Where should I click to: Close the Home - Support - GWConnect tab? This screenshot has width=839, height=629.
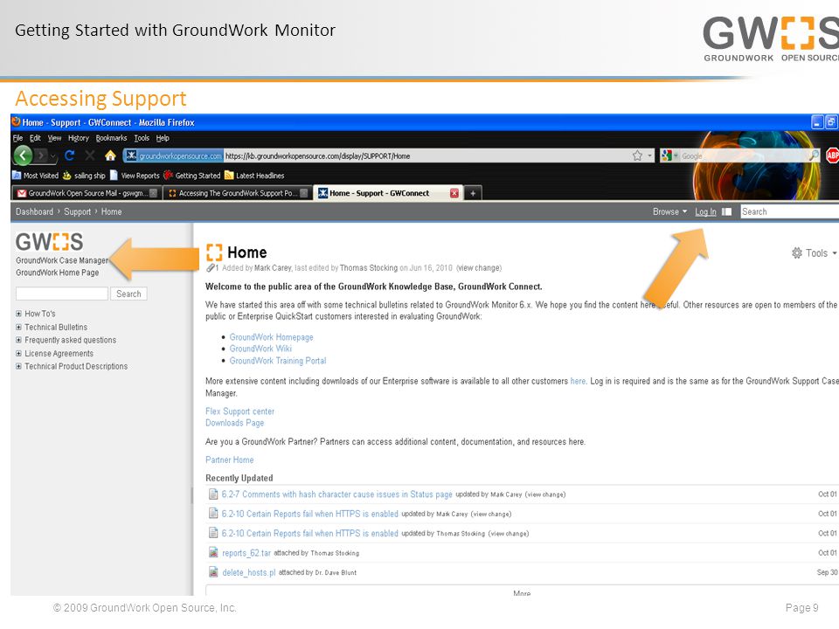(x=454, y=193)
